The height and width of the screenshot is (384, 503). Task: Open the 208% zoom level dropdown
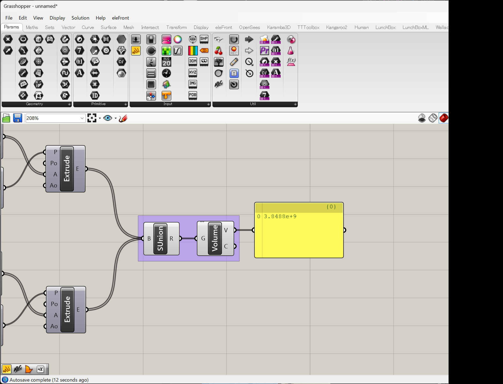coord(82,118)
